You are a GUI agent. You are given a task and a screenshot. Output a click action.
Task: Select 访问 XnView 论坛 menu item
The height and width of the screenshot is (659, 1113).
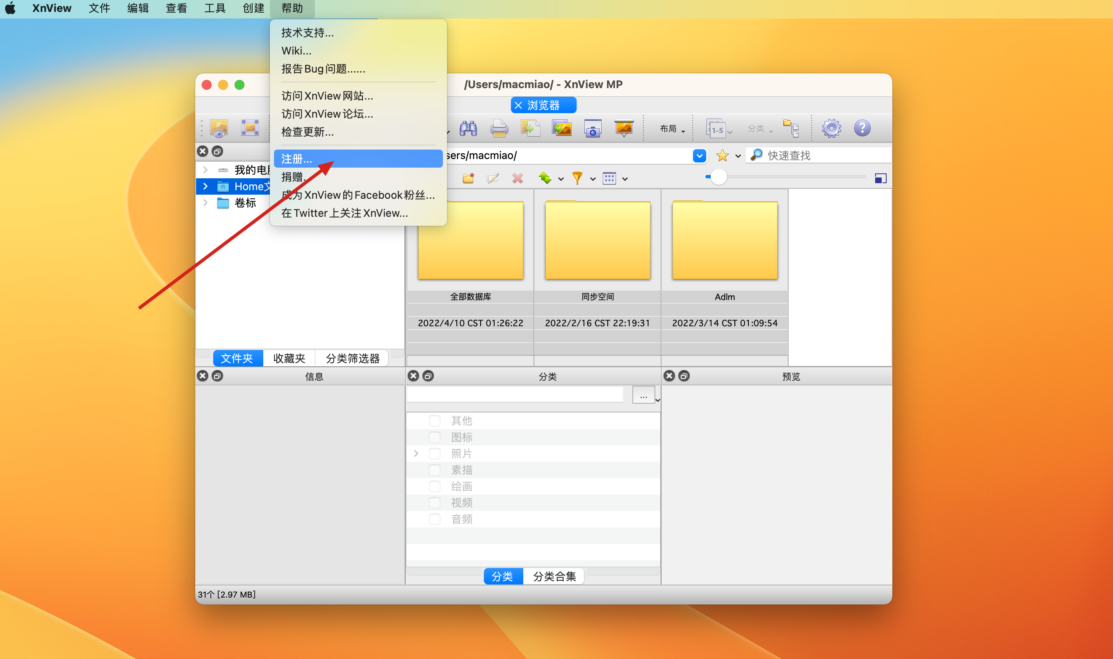click(358, 114)
